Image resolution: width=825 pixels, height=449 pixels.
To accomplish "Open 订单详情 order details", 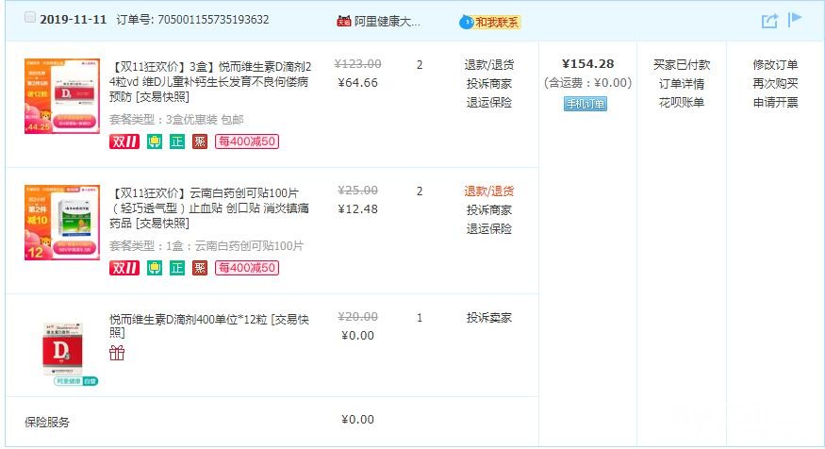I will click(x=682, y=83).
